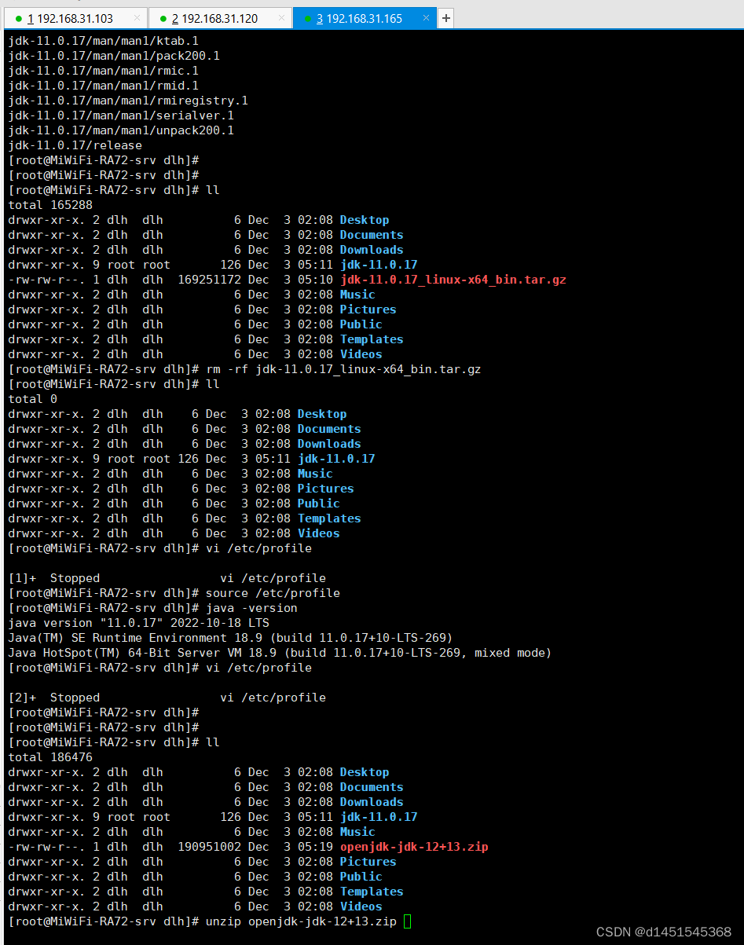Click the Music directory name
The width and height of the screenshot is (744, 945).
coord(357,831)
